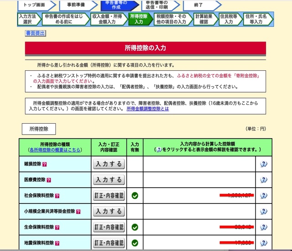Click the help icon beside 生命保険料控除

pos(57,227)
